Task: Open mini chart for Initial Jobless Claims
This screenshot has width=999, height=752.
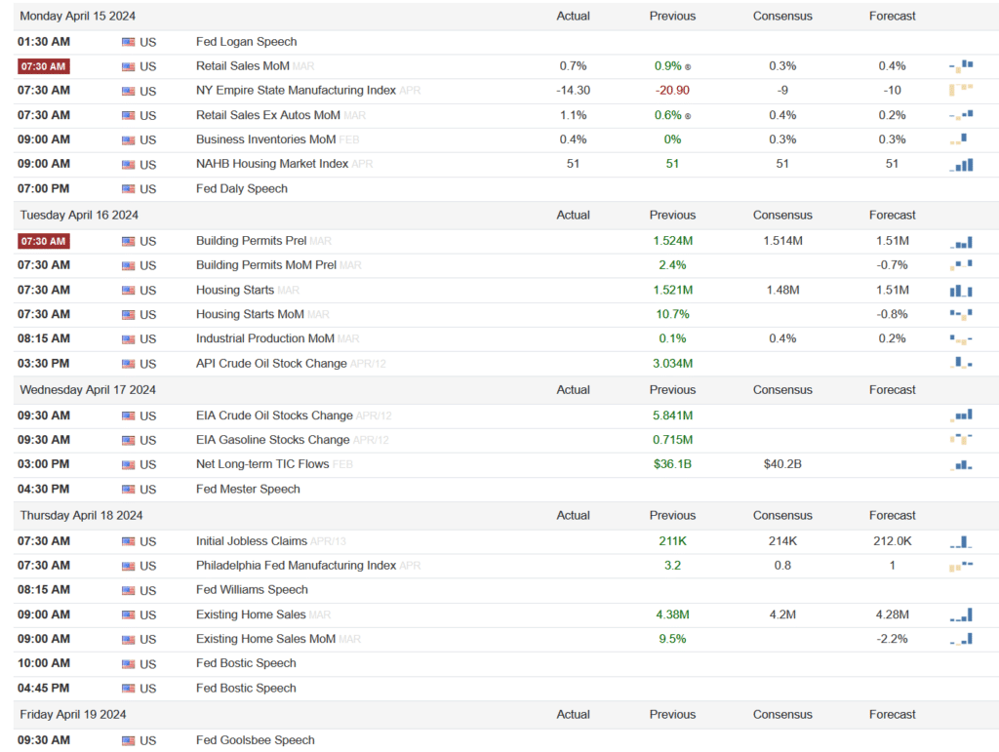Action: pos(961,542)
